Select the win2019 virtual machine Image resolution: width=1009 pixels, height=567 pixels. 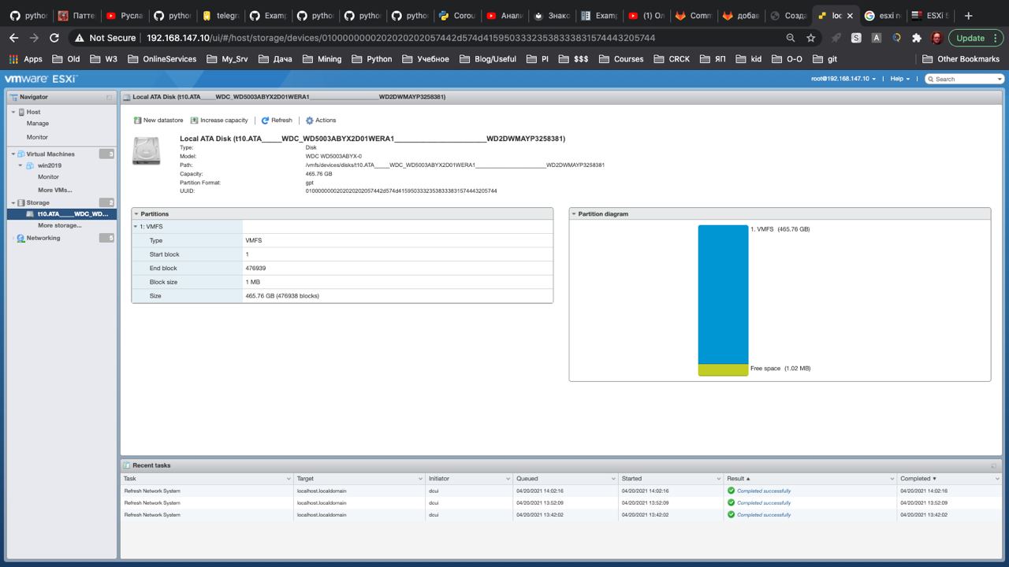(49, 165)
